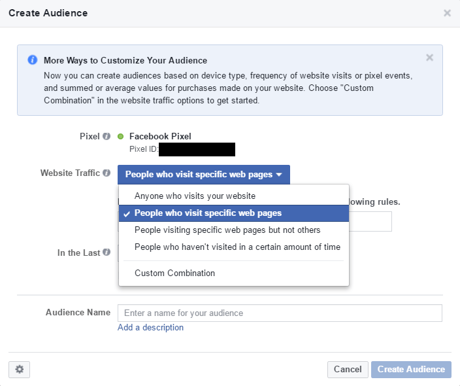
Task: Choose the Custom Combination option
Action: click(234, 273)
